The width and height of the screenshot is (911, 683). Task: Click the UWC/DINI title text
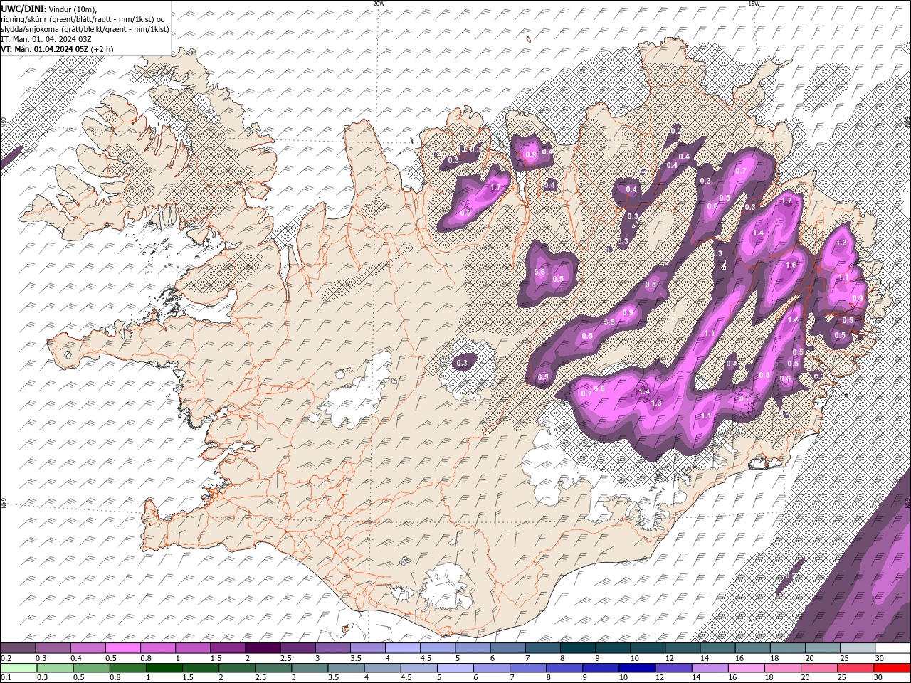(x=23, y=8)
